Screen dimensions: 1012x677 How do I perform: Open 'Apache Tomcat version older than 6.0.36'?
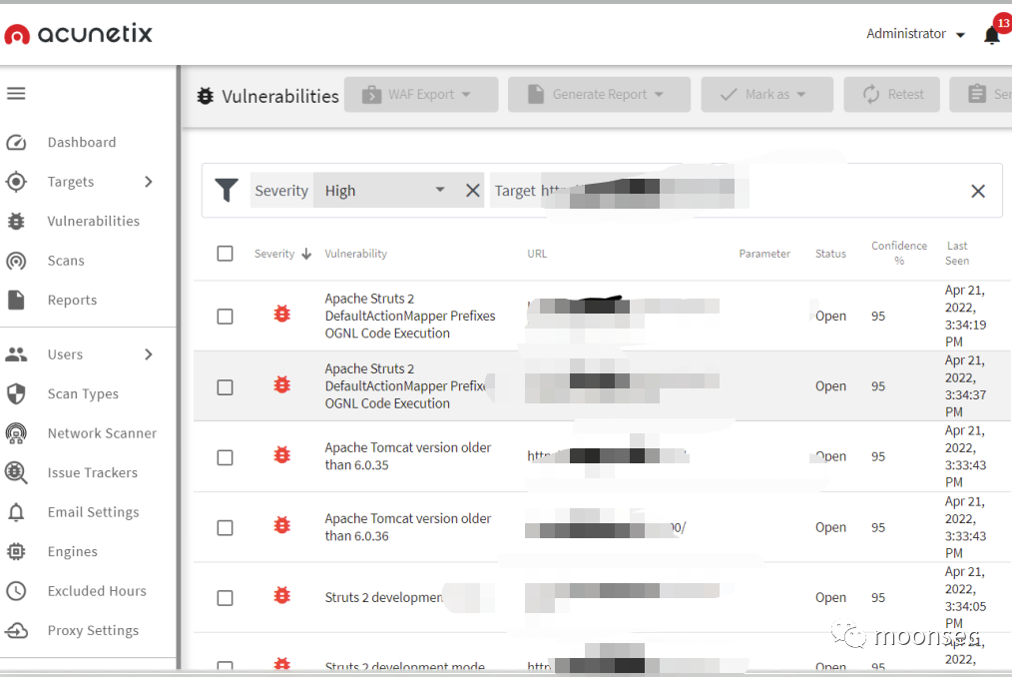point(408,527)
